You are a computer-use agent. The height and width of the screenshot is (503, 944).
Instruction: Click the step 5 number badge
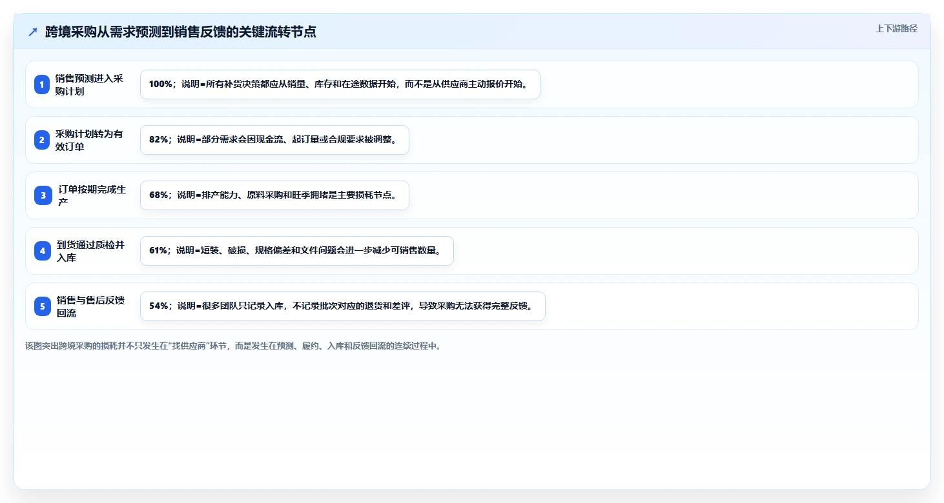pos(43,306)
